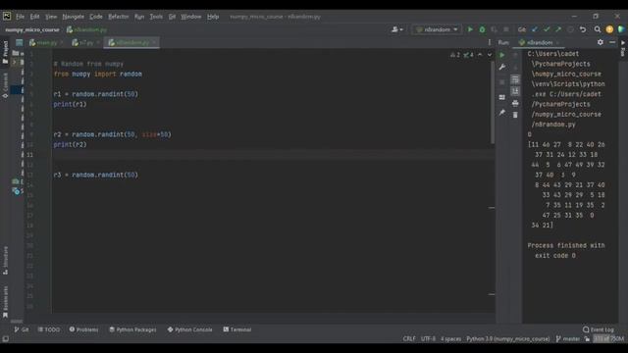Go to next highlighted problem arrow
Viewport: 628px width, 353px height.
pyautogui.click(x=490, y=55)
